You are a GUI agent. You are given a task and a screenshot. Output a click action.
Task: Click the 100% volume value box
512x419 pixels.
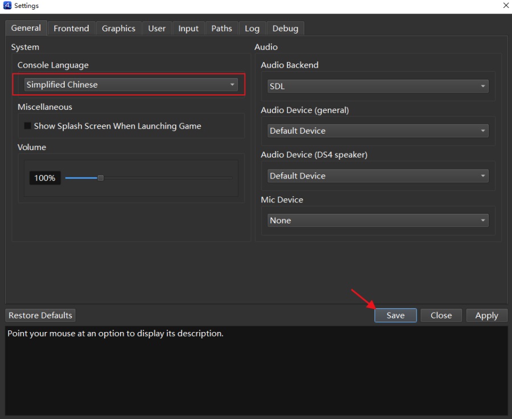pos(45,178)
